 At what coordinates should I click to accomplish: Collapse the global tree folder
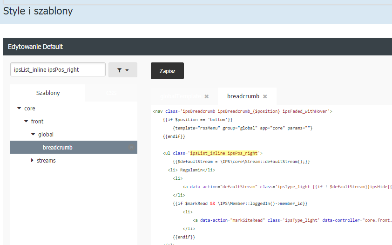coord(33,135)
